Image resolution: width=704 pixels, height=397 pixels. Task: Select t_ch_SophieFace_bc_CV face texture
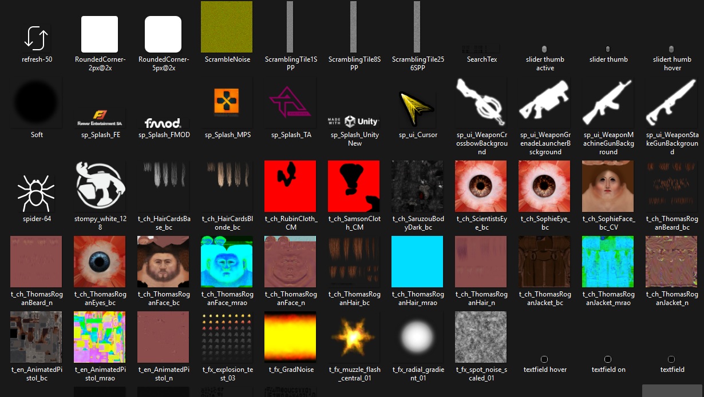(x=608, y=186)
